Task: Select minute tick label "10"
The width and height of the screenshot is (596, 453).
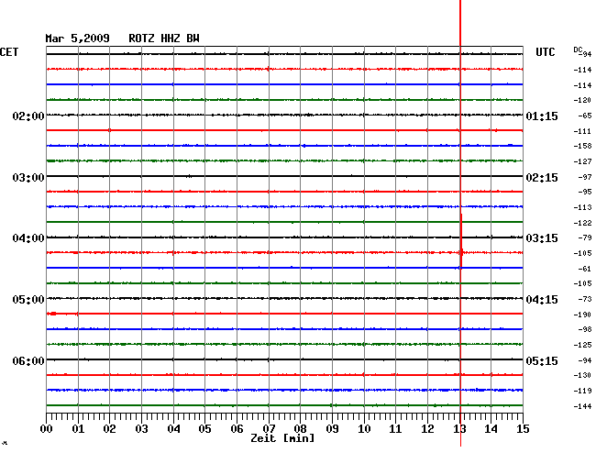Action: click(364, 429)
